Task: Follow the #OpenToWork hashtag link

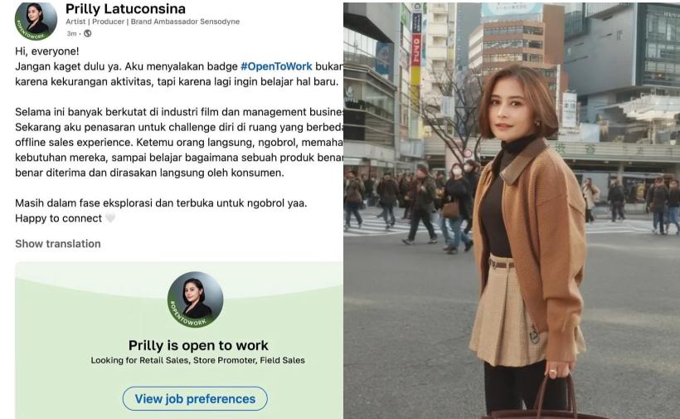Action: point(276,66)
